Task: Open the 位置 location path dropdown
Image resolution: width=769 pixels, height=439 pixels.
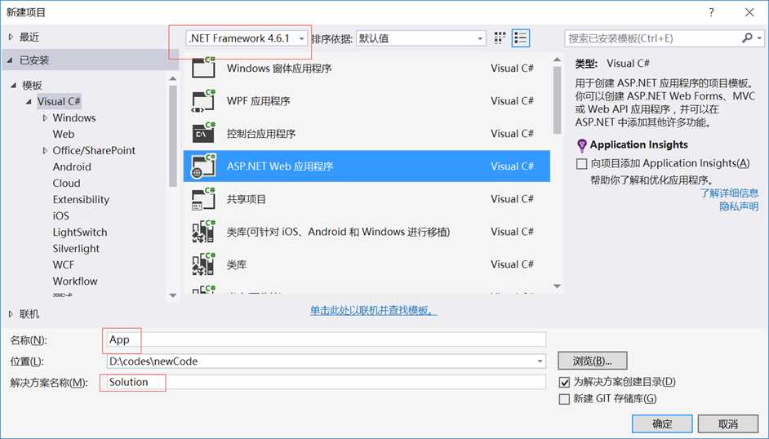Action: tap(540, 361)
